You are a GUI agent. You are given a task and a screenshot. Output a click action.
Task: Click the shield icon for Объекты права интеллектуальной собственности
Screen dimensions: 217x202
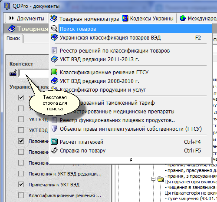click(54, 129)
